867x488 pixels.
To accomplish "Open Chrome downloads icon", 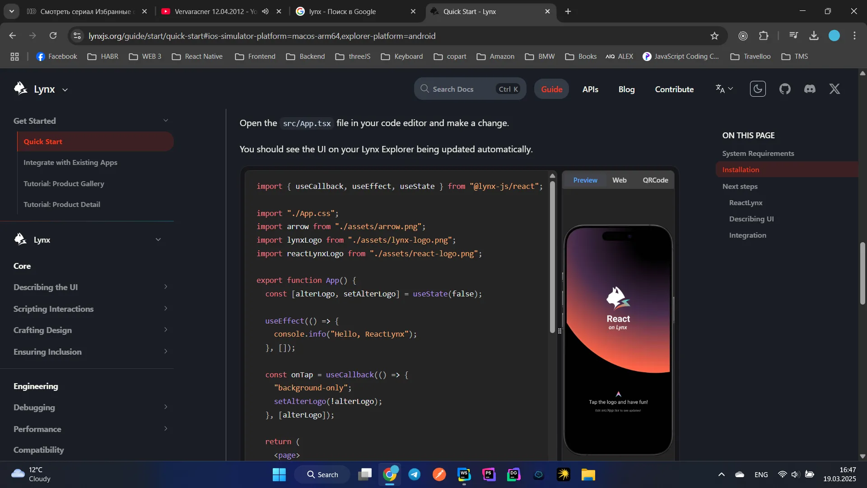I will (x=814, y=36).
